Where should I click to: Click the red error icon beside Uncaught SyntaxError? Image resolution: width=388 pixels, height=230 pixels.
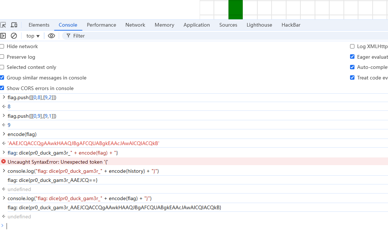point(4,161)
